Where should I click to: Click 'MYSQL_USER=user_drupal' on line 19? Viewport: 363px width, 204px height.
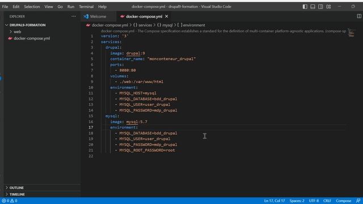pos(145,139)
